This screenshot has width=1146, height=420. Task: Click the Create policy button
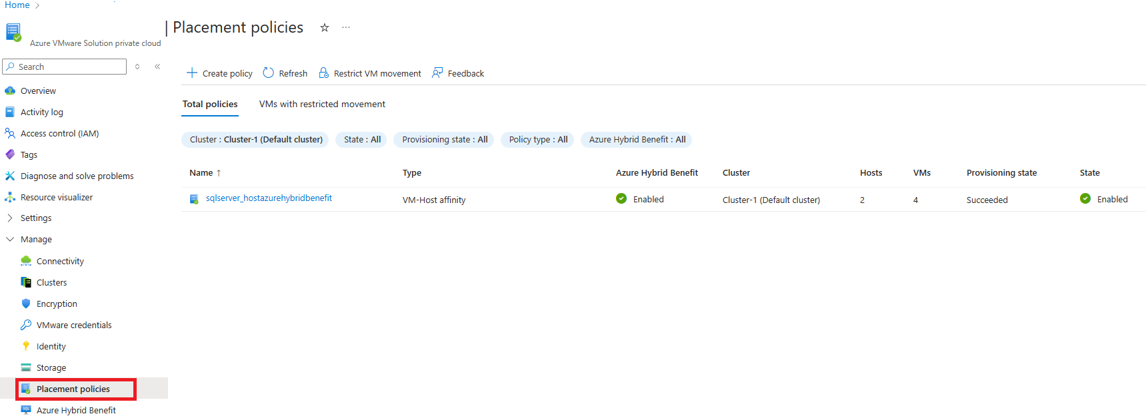click(219, 73)
